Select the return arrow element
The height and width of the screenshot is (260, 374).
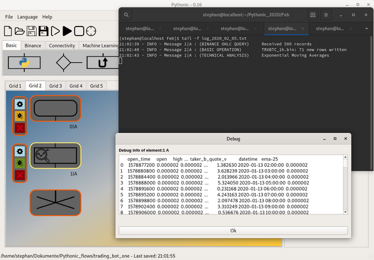(x=103, y=63)
